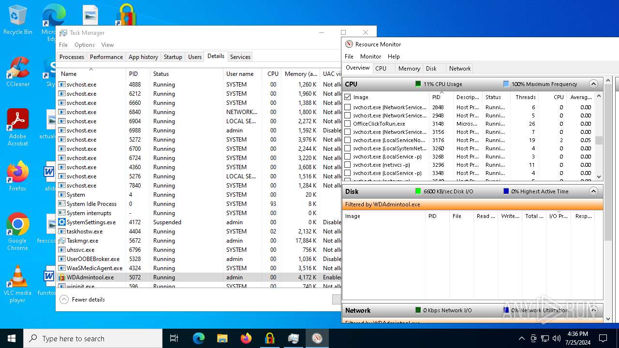Open Firefox from the taskbar
This screenshot has width=619, height=348.
point(246,338)
